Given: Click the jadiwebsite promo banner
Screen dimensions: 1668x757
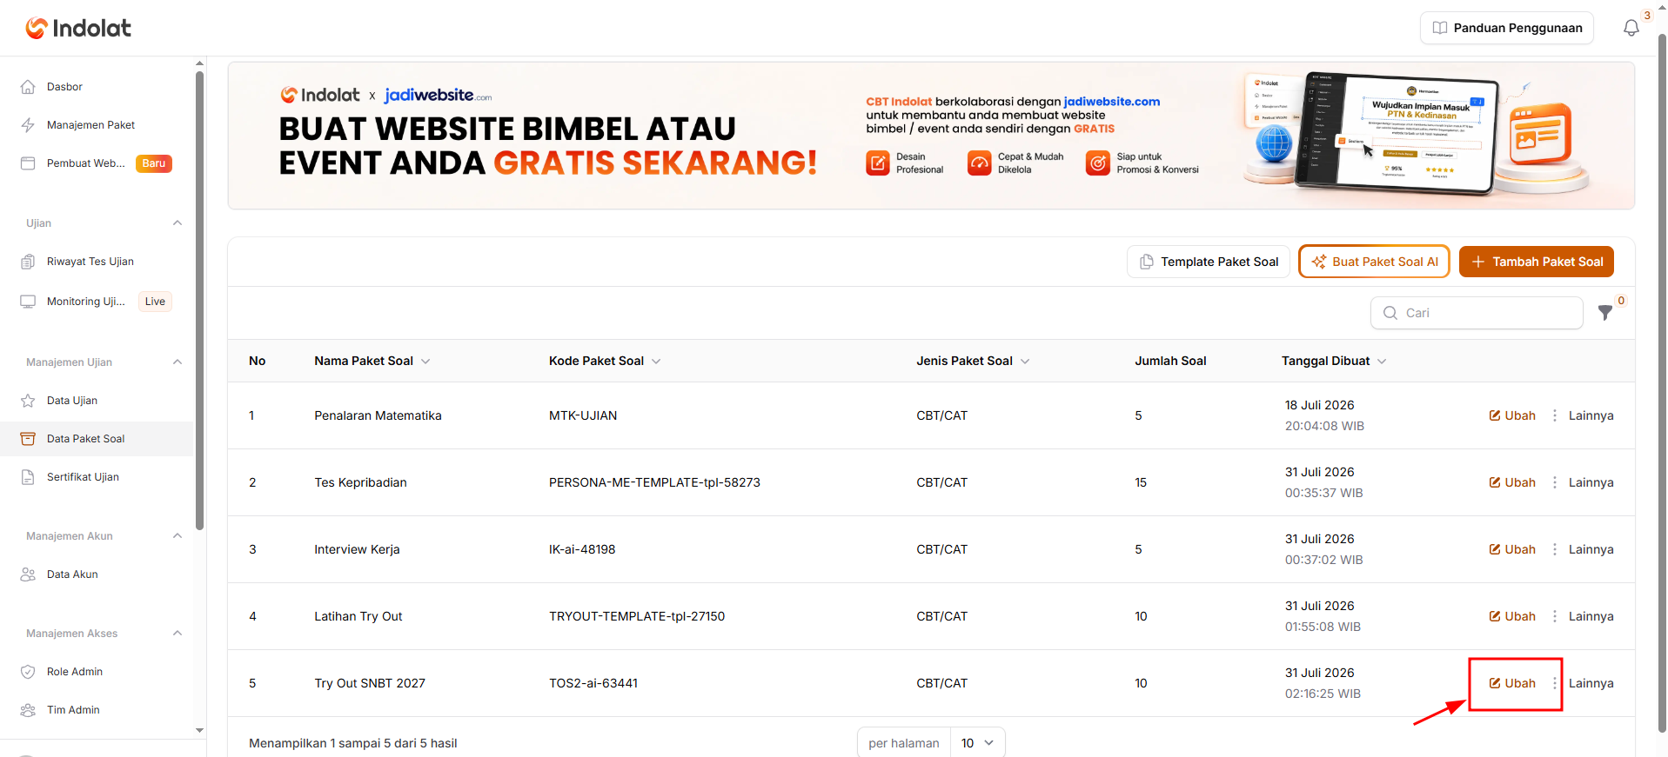Looking at the screenshot, I should (x=931, y=136).
